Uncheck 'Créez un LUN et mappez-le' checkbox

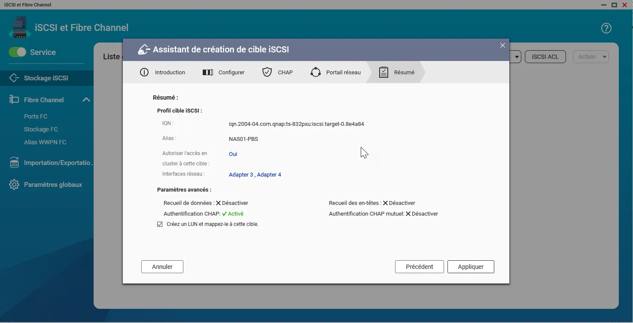[x=160, y=224]
